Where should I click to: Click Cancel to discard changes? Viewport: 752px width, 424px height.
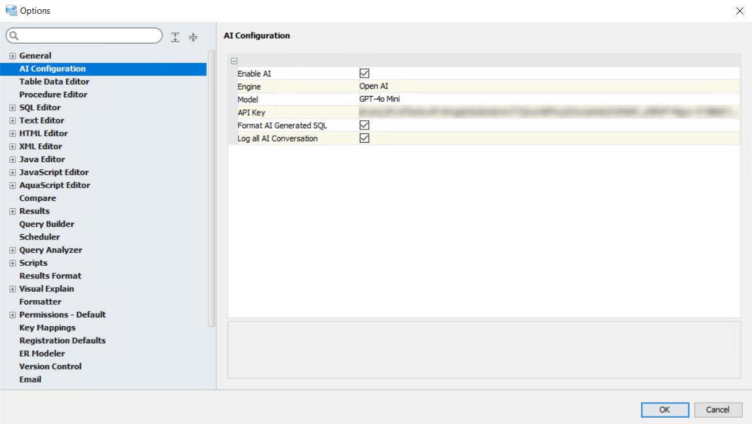[717, 410]
